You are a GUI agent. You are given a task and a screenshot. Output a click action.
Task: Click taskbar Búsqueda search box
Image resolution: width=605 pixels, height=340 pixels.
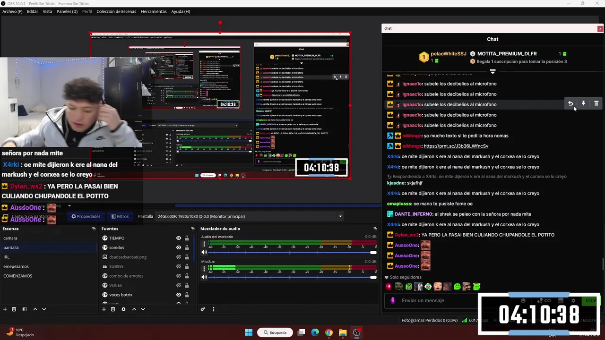pos(275,332)
